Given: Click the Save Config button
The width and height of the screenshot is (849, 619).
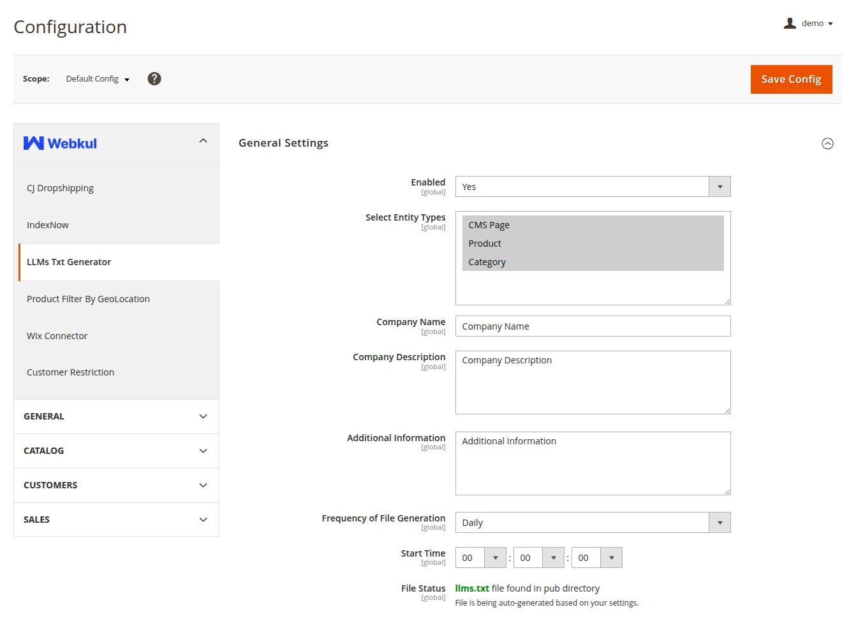Looking at the screenshot, I should point(791,79).
